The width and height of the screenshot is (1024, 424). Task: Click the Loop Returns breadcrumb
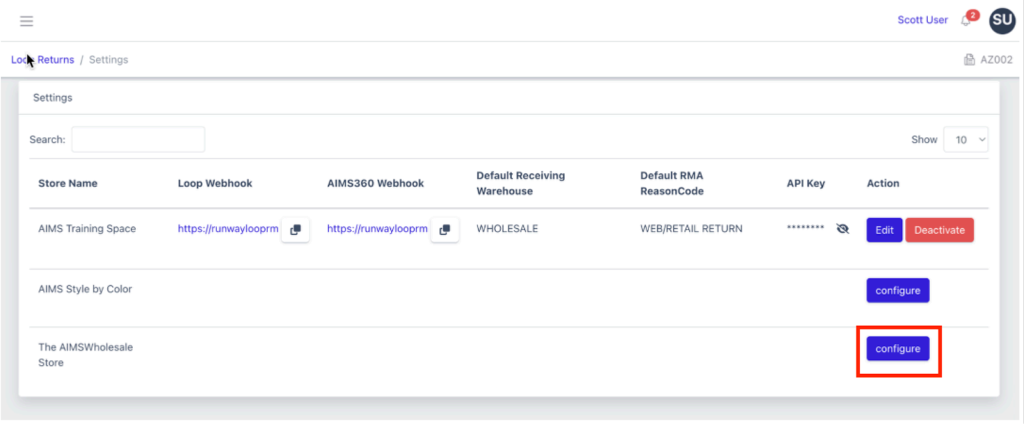pyautogui.click(x=43, y=59)
